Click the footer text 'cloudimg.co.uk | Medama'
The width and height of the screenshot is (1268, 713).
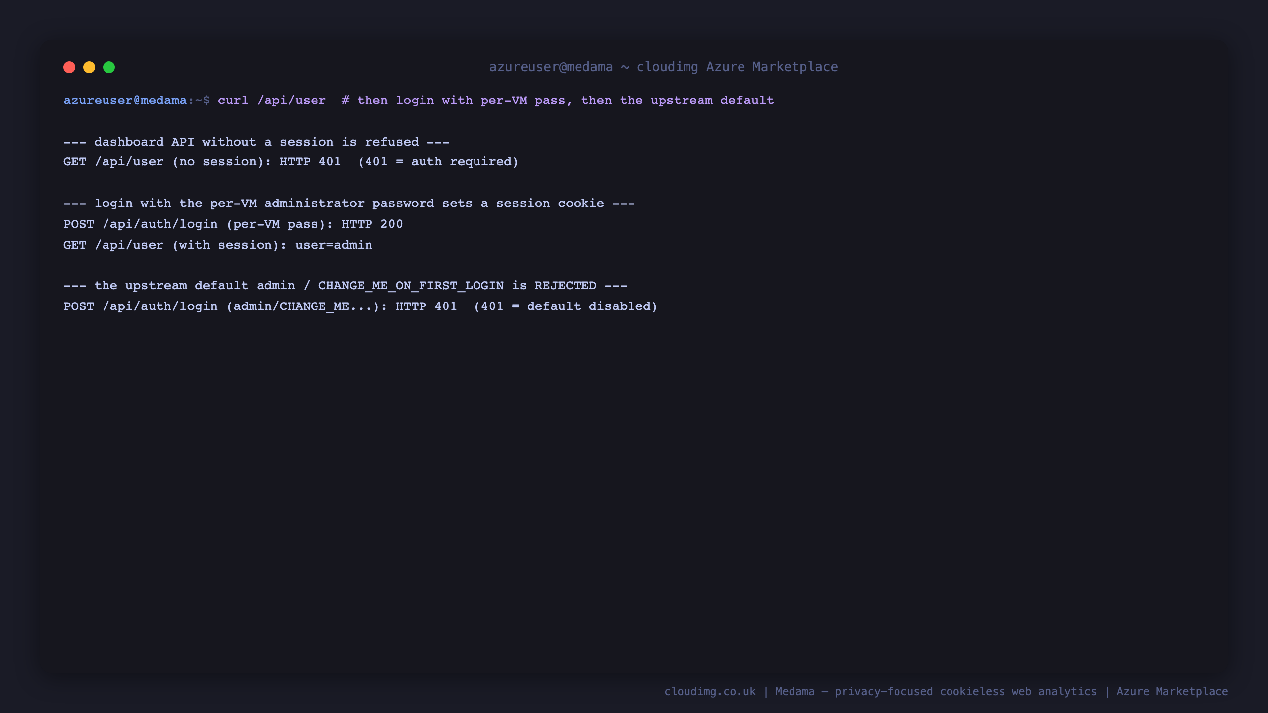740,692
